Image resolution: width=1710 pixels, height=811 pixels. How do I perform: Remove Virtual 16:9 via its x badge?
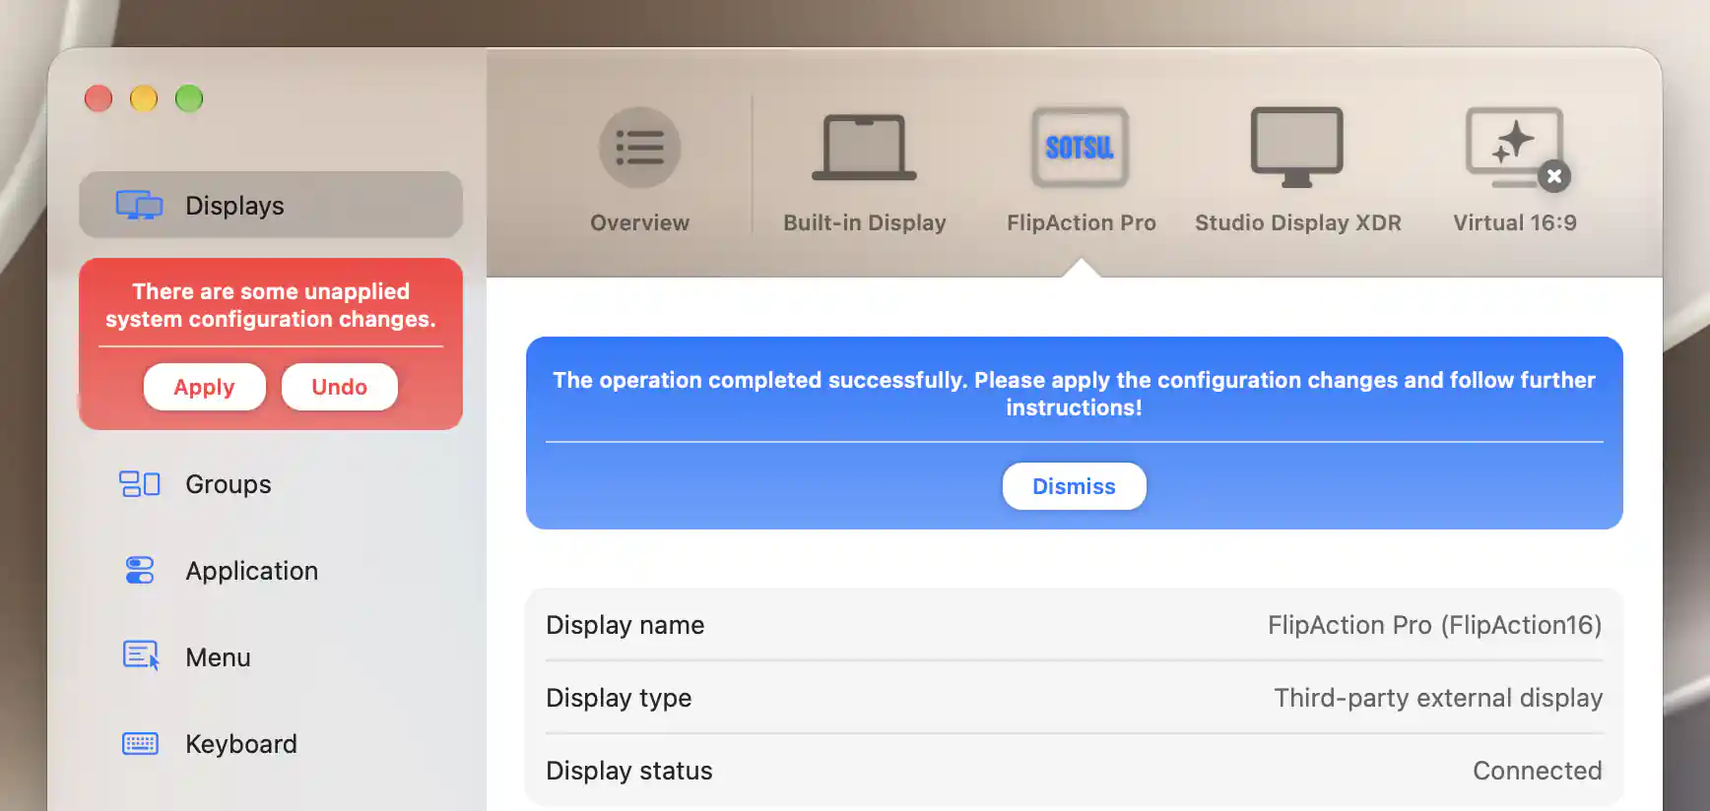[1554, 176]
